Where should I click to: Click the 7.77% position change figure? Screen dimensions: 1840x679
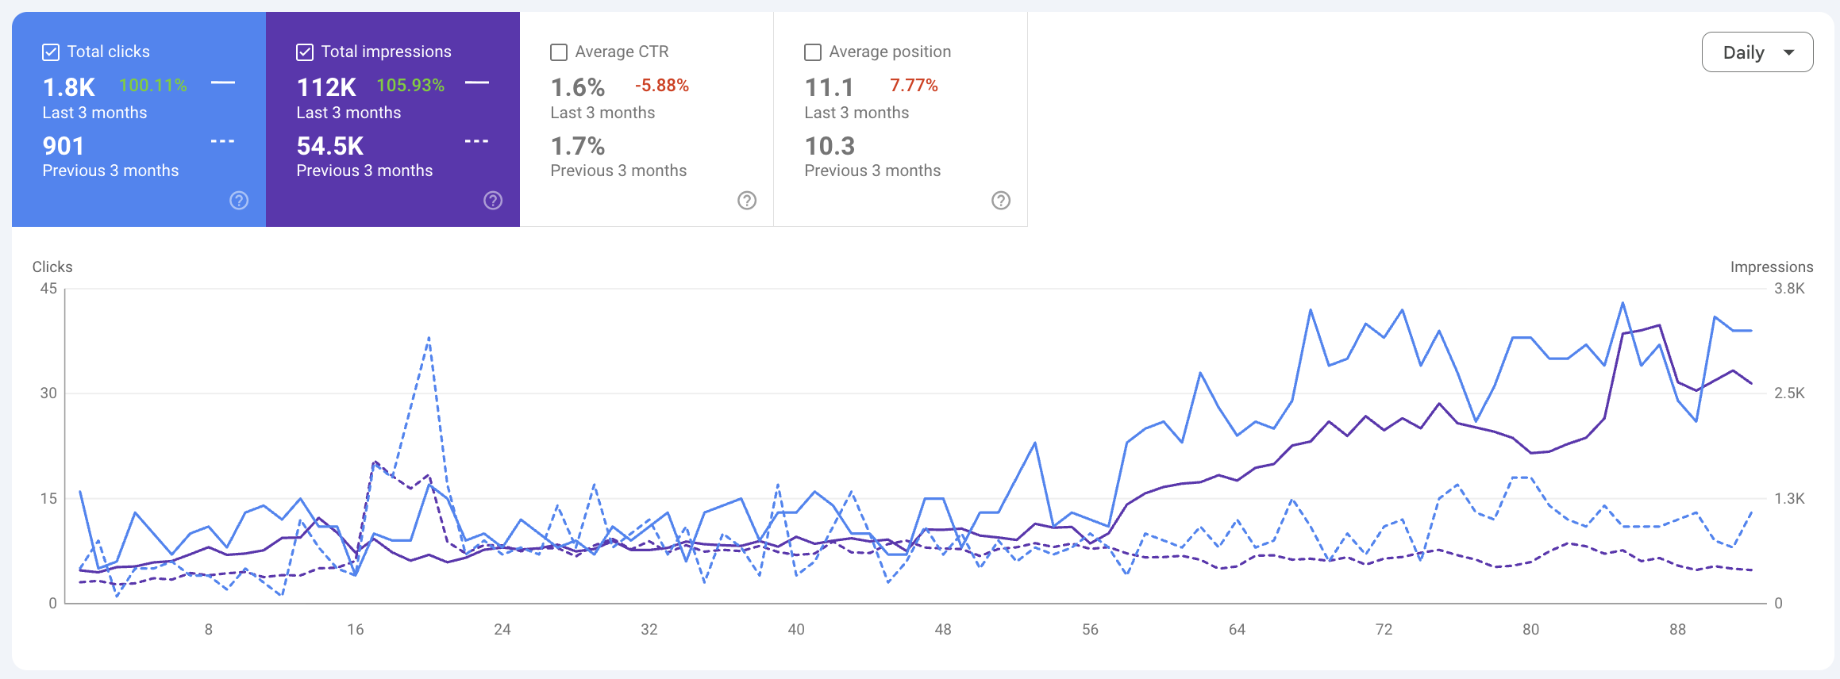914,86
